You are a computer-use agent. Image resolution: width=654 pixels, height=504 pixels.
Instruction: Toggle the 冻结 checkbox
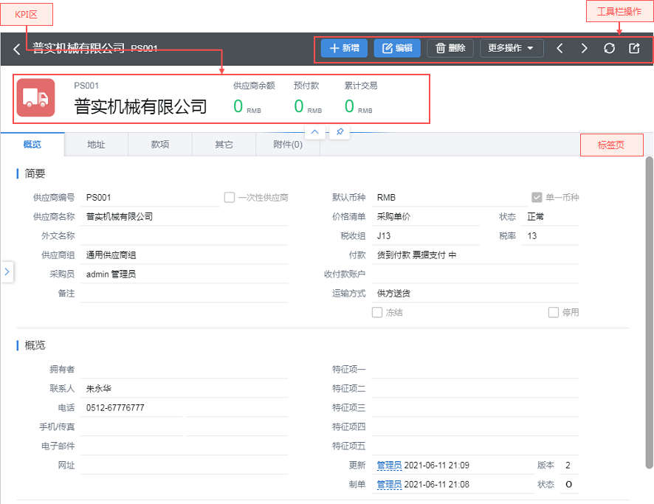(377, 313)
